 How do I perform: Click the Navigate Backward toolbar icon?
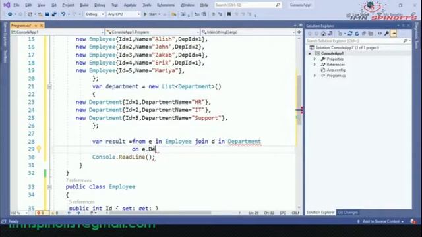click(10, 14)
